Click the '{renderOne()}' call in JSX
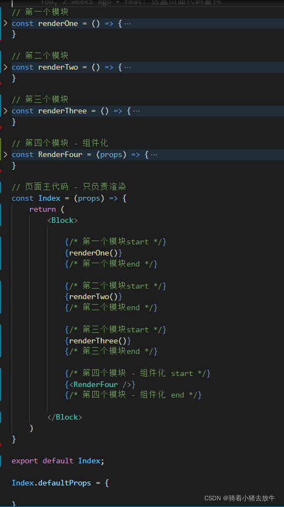This screenshot has width=284, height=507. (94, 253)
